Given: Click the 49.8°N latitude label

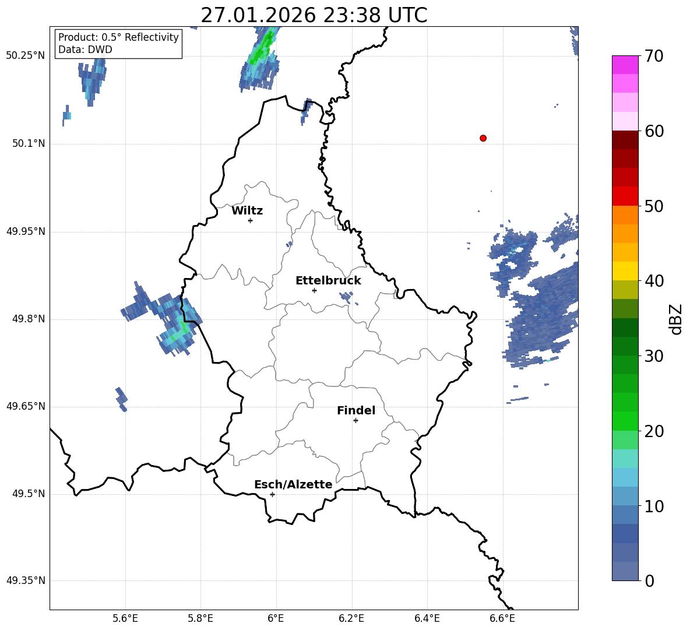Looking at the screenshot, I should [29, 319].
